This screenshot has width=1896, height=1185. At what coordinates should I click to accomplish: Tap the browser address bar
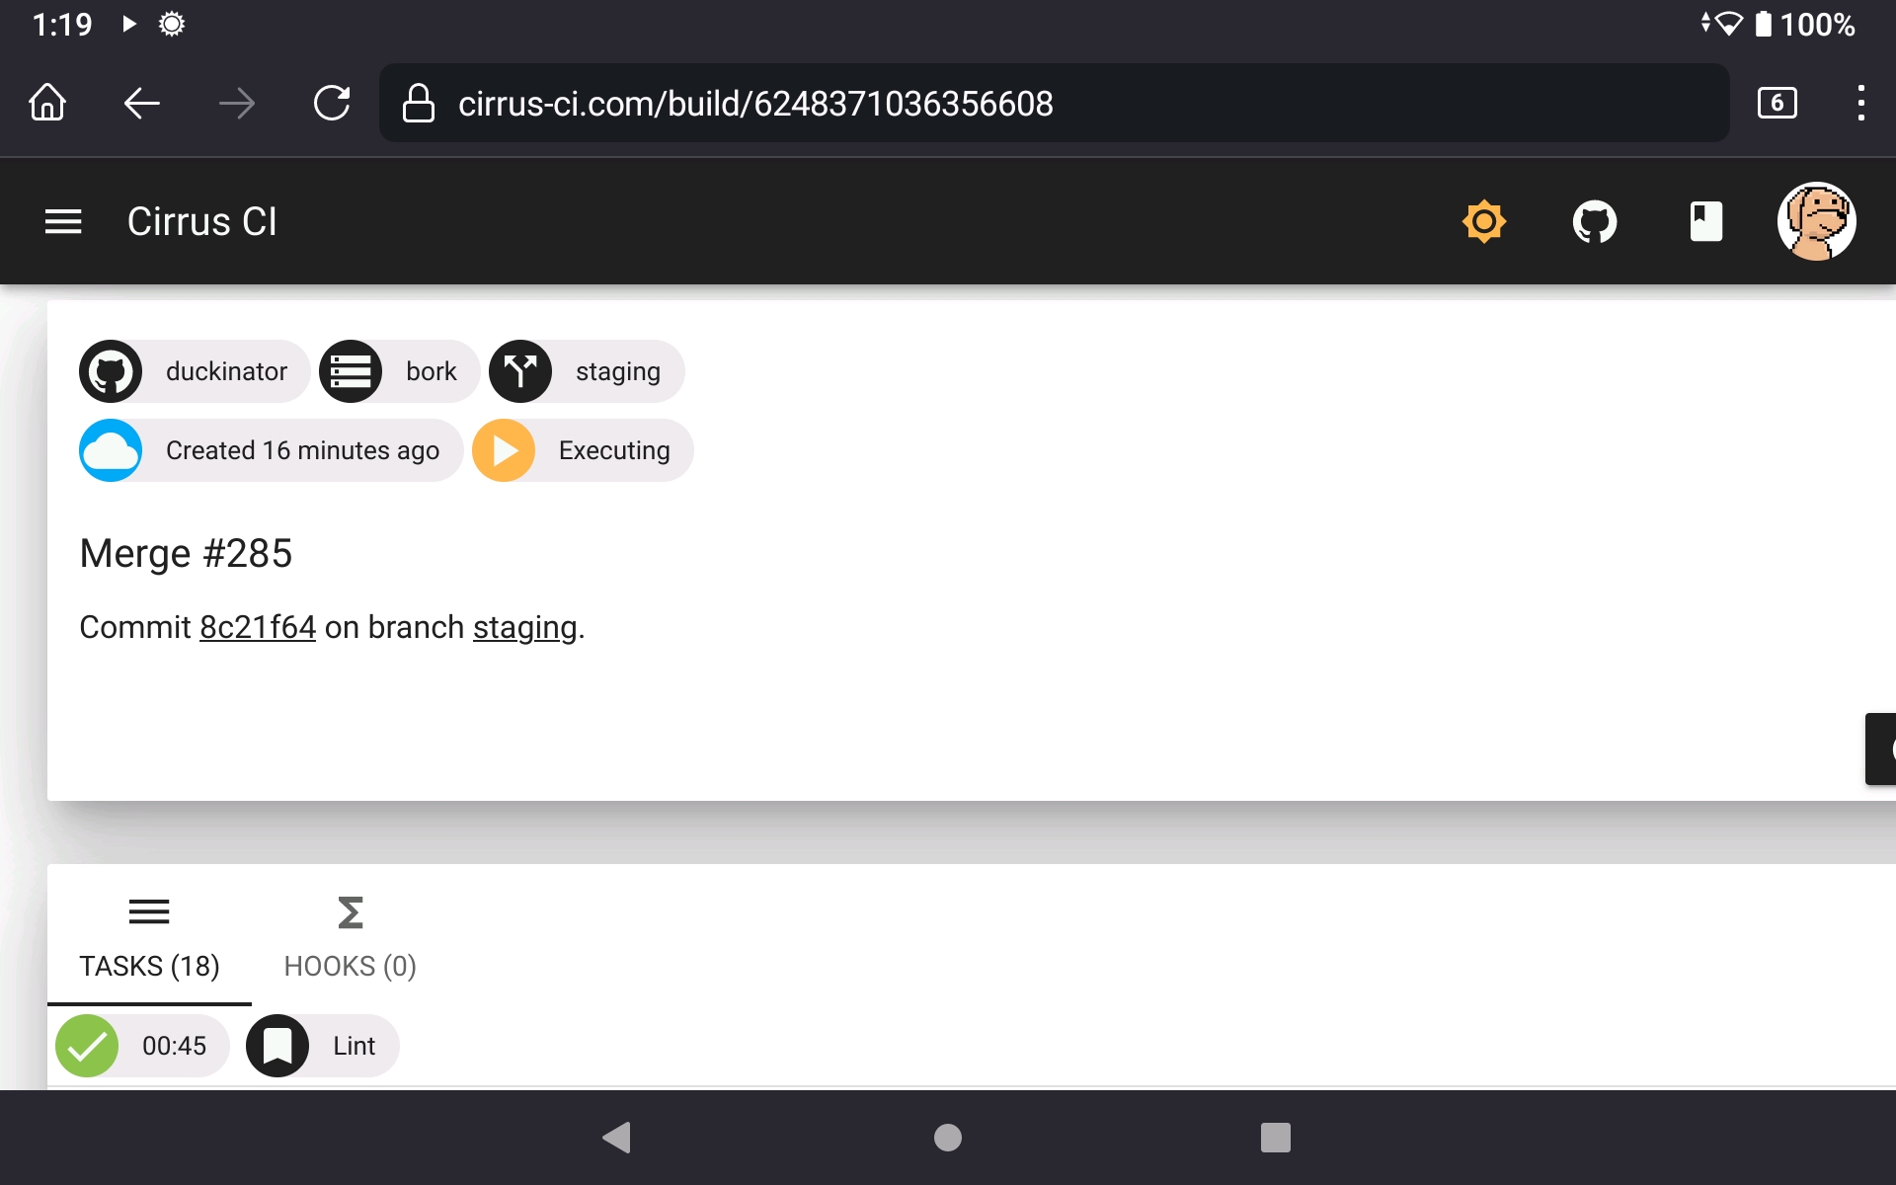click(x=889, y=103)
